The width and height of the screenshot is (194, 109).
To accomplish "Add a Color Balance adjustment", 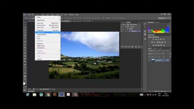I will click(155, 42).
